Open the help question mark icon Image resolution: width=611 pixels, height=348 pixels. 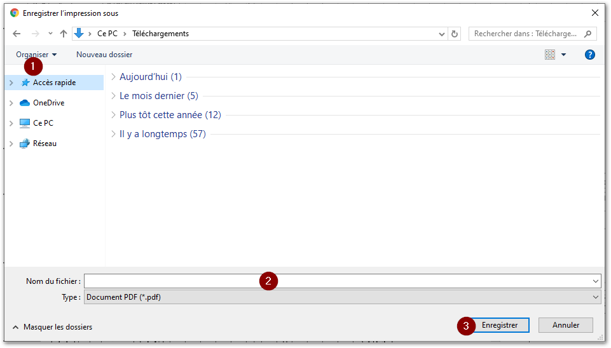[589, 55]
